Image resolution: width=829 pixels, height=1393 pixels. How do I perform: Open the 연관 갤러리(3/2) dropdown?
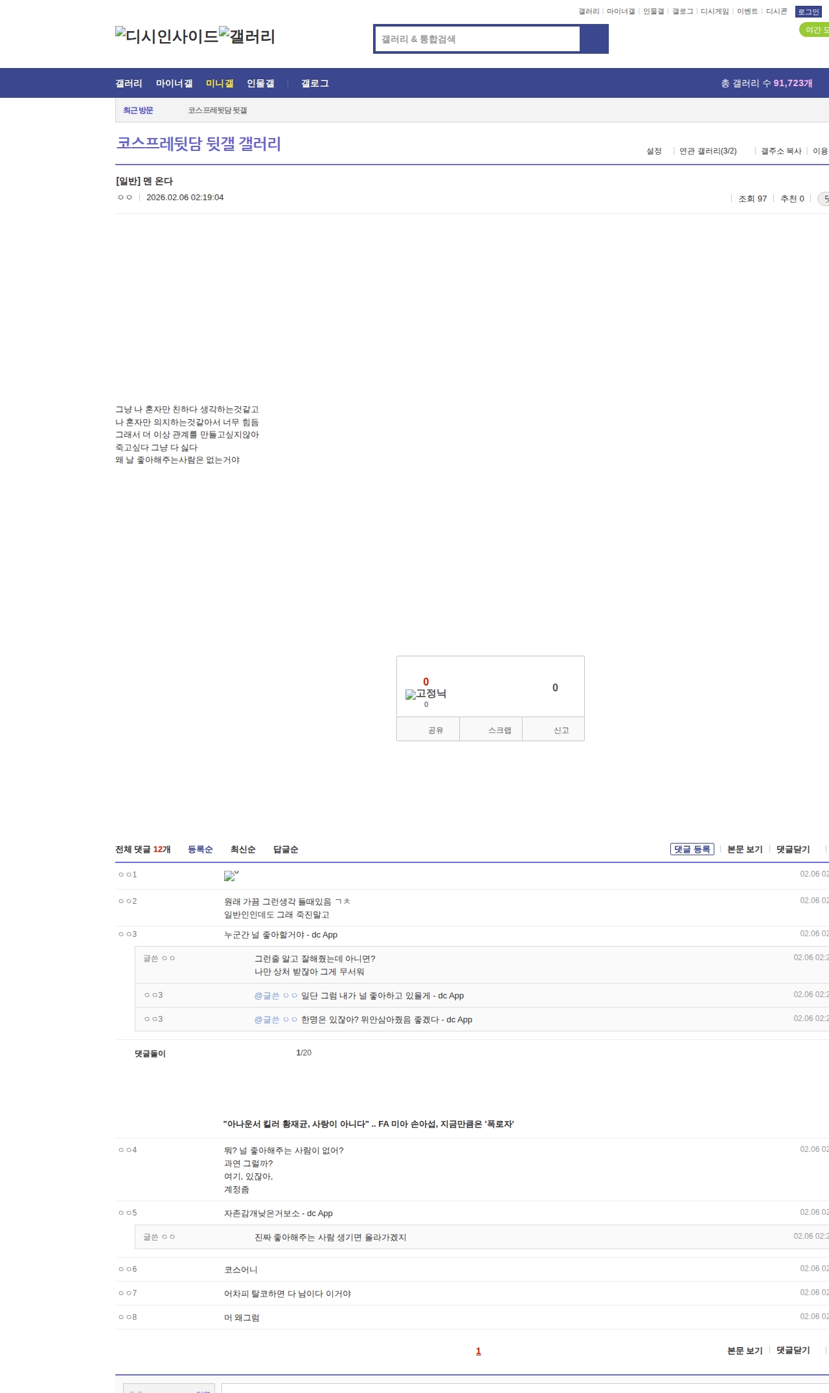(707, 151)
